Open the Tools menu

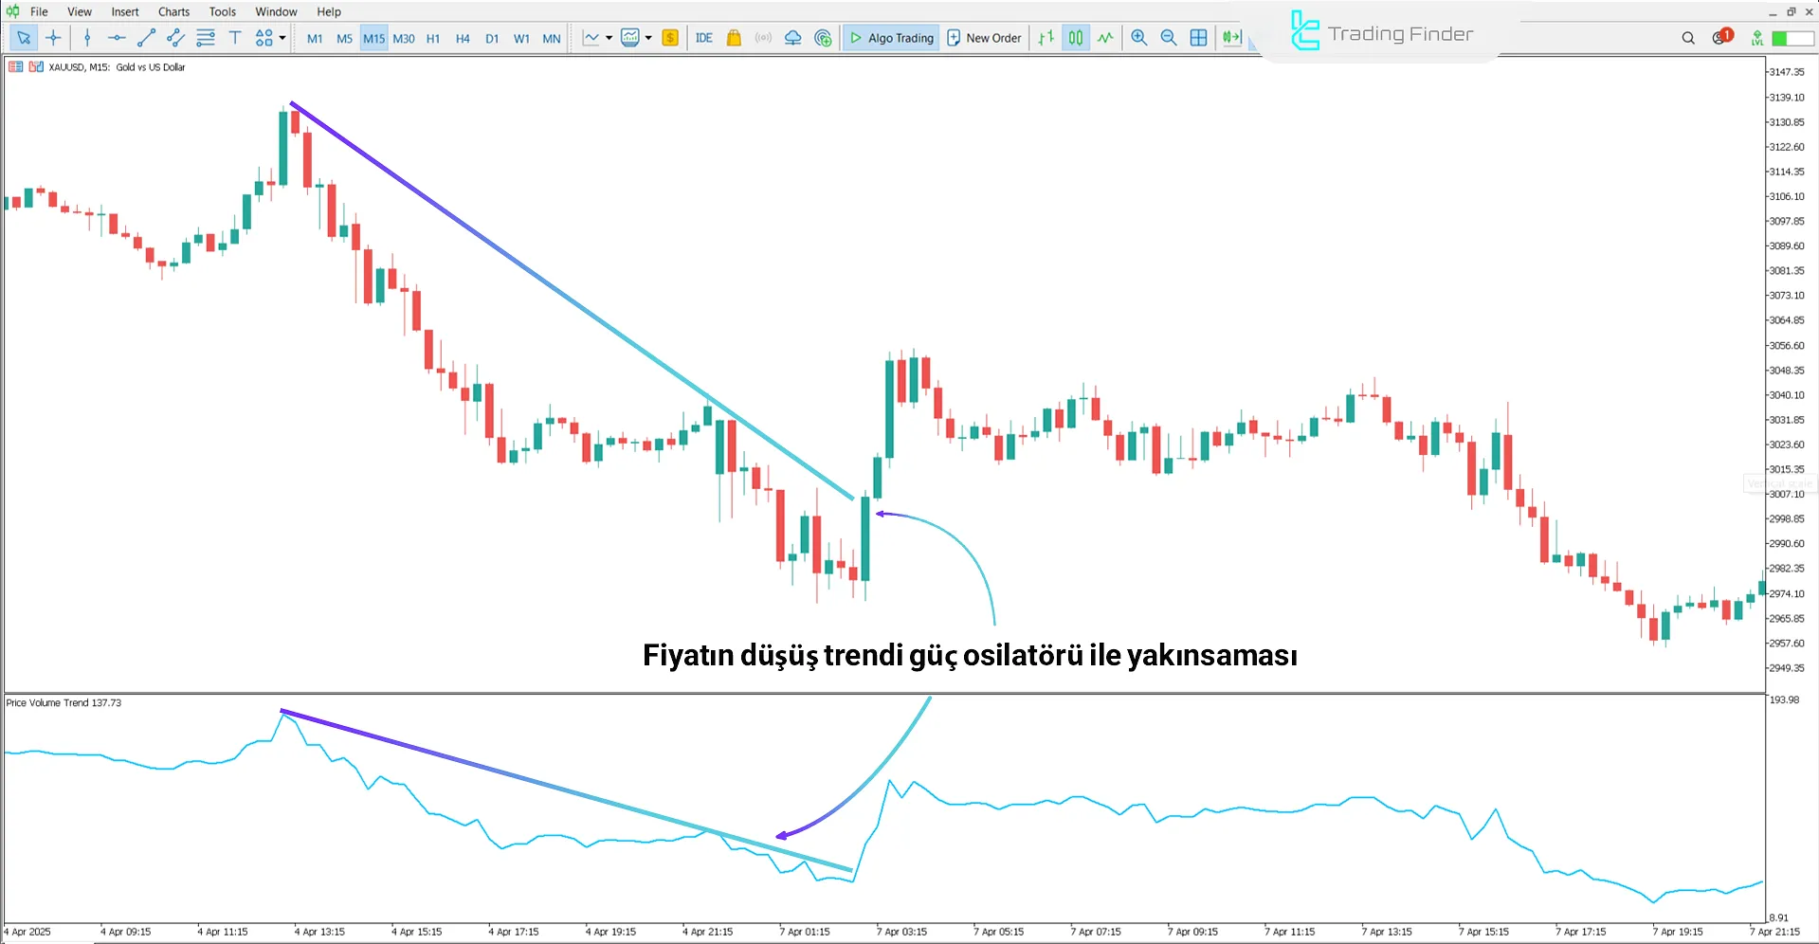[222, 11]
